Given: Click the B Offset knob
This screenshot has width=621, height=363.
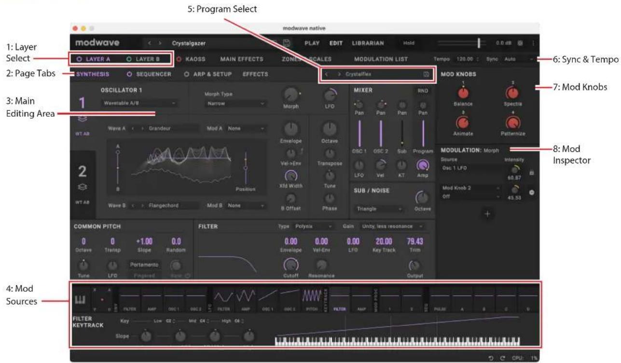Looking at the screenshot, I should [291, 199].
